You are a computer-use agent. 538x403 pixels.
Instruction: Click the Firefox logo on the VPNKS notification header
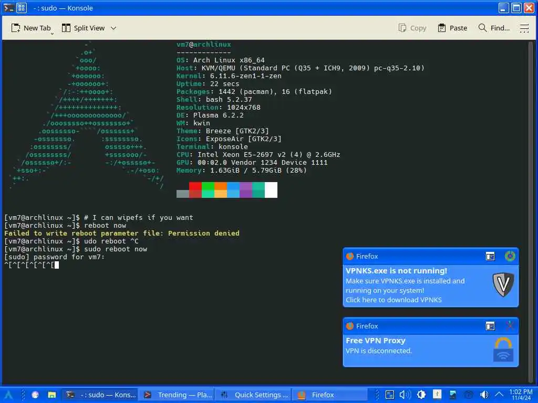click(350, 256)
